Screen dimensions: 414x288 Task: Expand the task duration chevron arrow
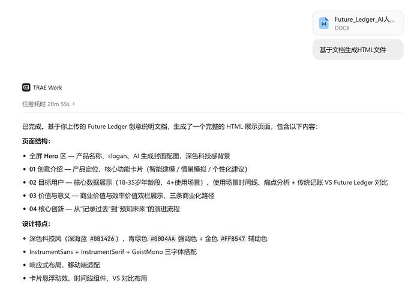74,104
